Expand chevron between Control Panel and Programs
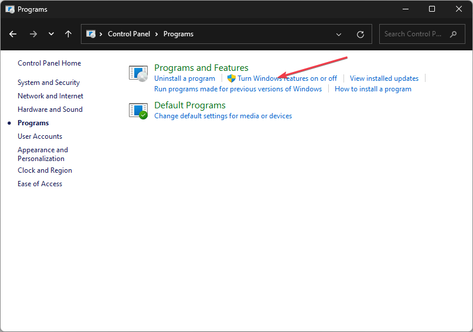Screen dimensions: 473x332 pos(156,34)
